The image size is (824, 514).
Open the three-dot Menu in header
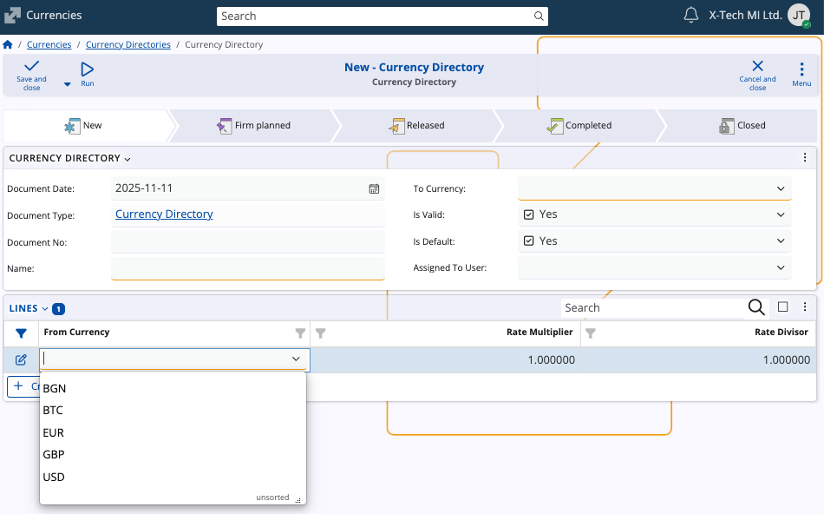click(801, 70)
